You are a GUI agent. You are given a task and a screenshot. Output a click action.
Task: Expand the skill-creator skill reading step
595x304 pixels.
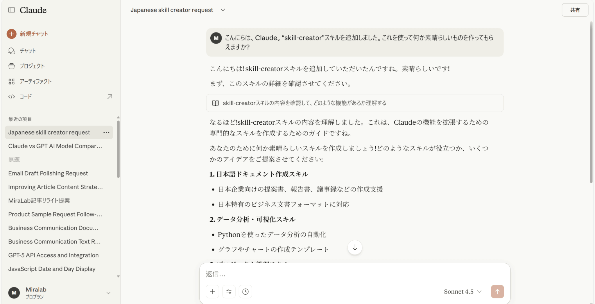[354, 103]
